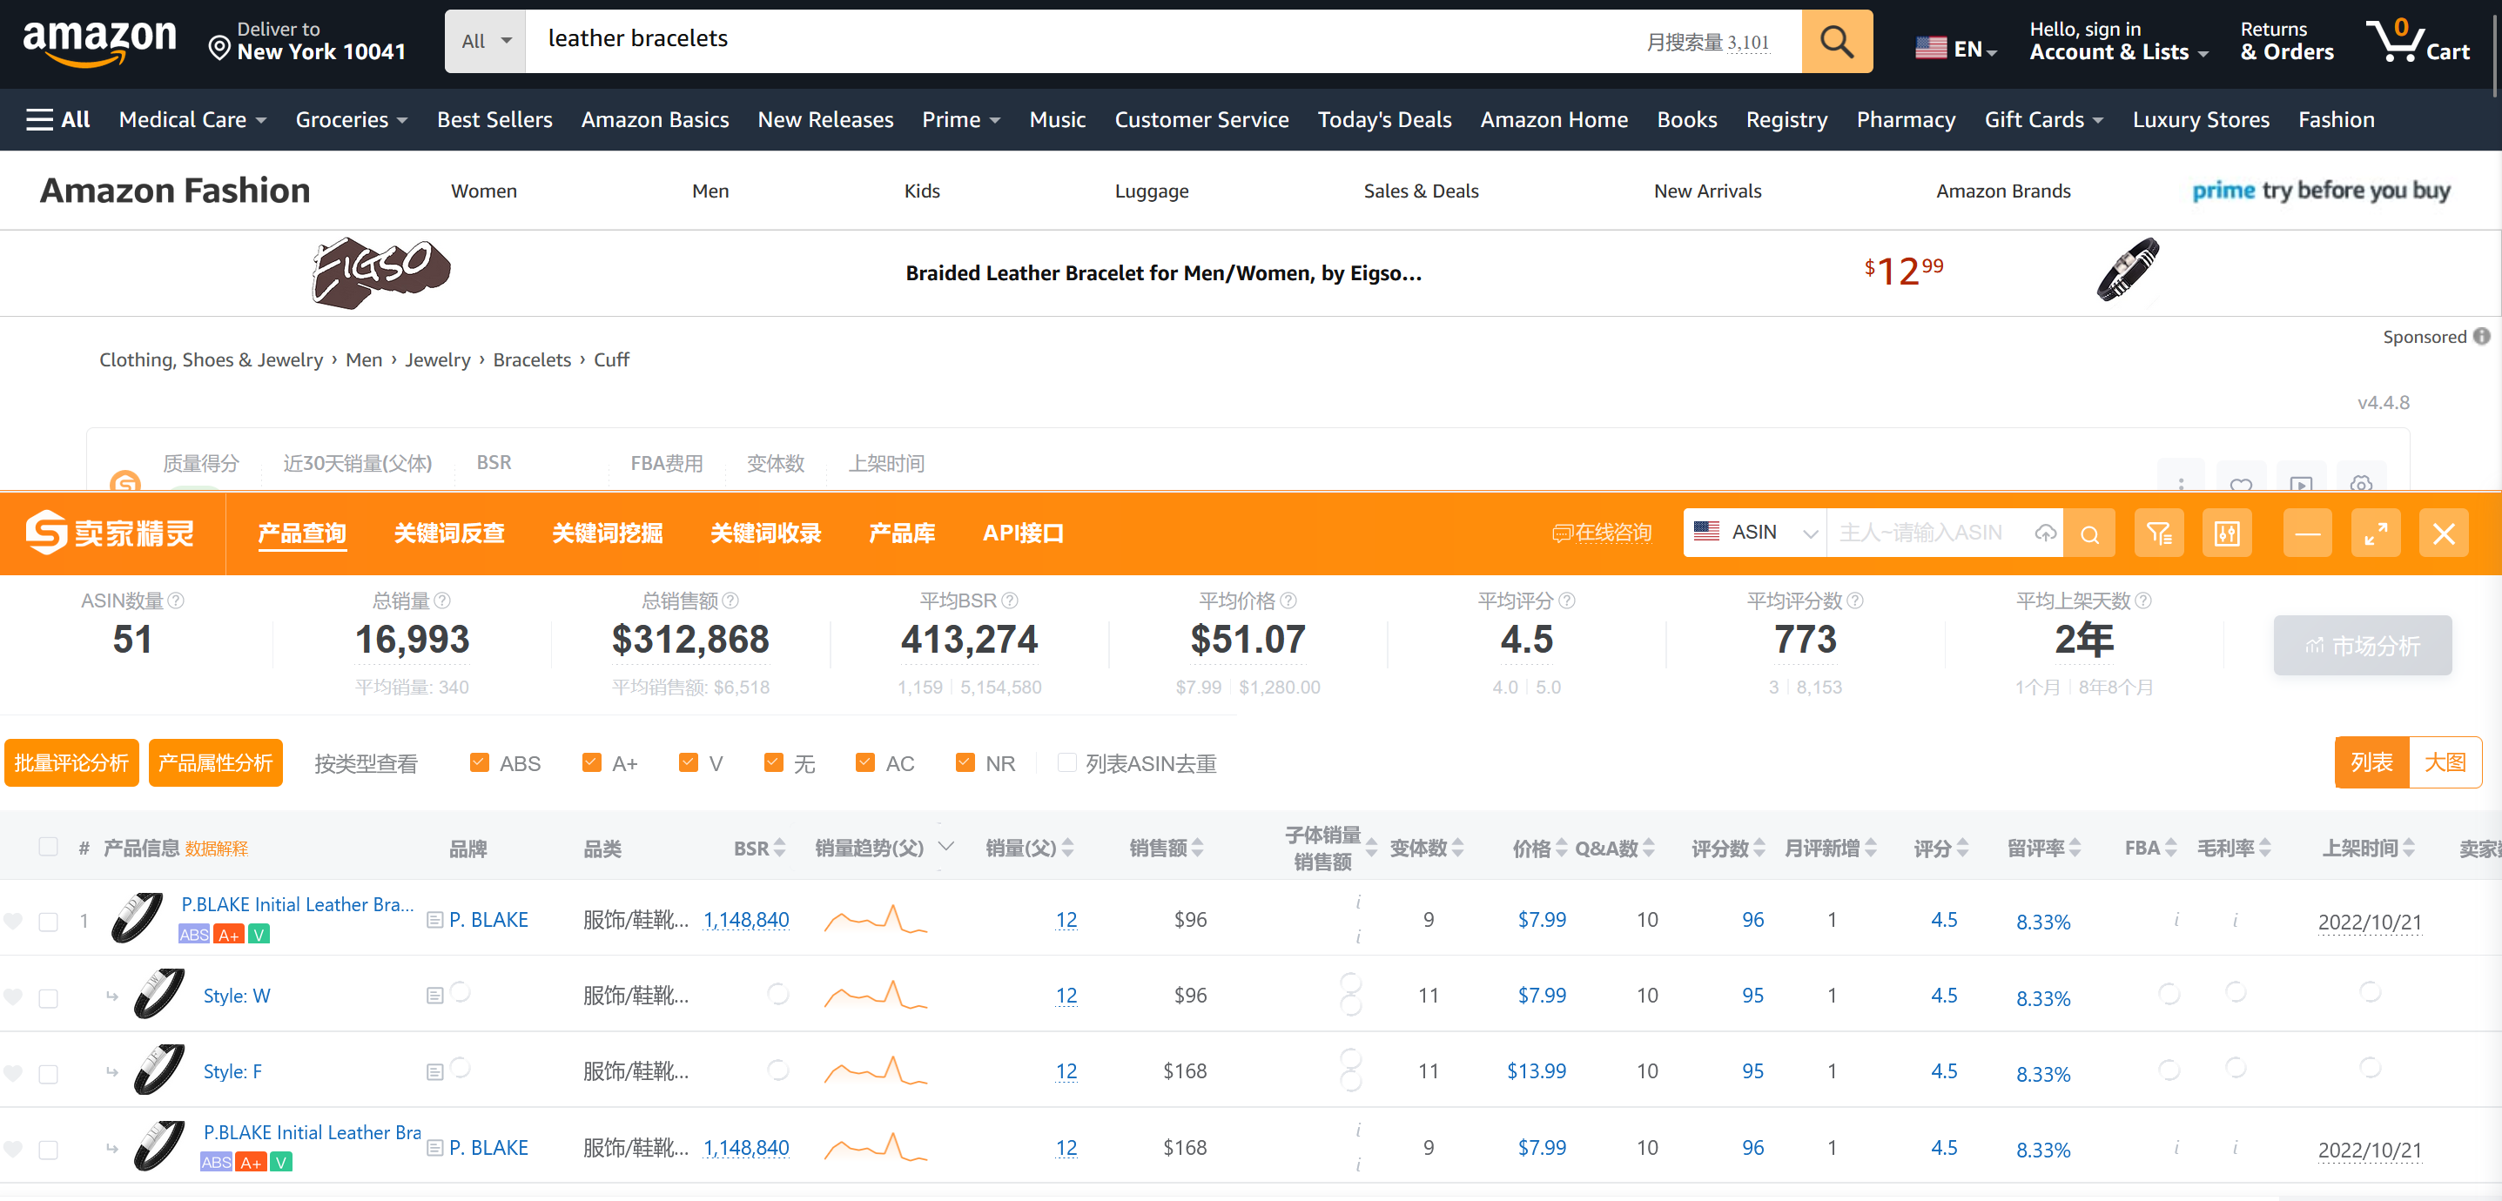Click row 1 sales trend sparkline
Screen dimensions: 2502x1201
click(x=875, y=919)
